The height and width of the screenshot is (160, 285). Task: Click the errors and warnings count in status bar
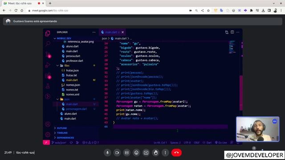[x=90, y=143]
